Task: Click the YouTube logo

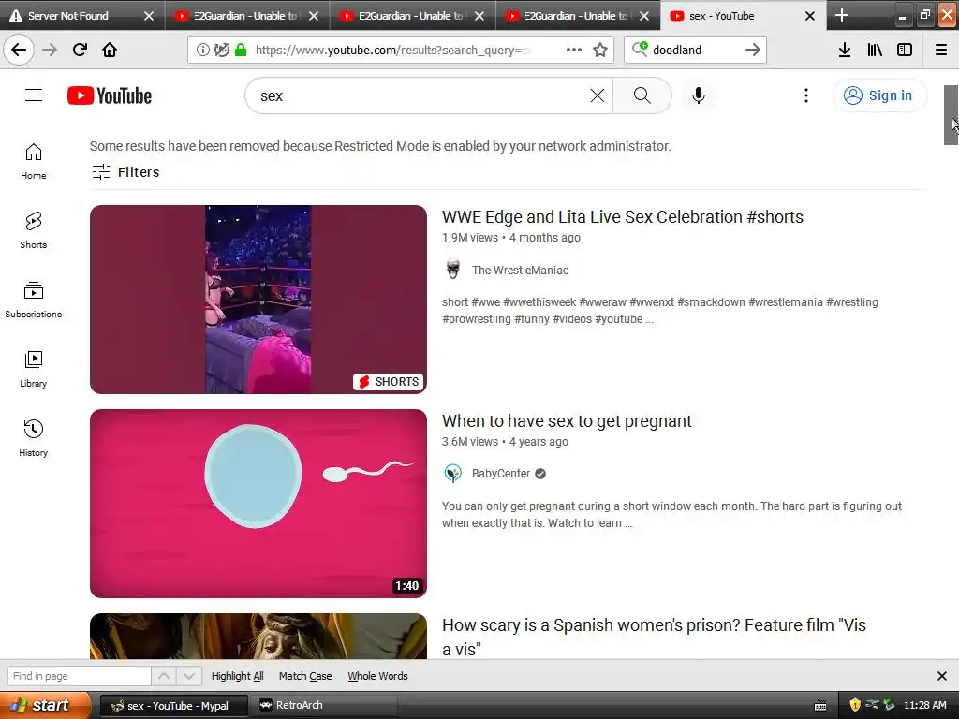Action: [110, 95]
